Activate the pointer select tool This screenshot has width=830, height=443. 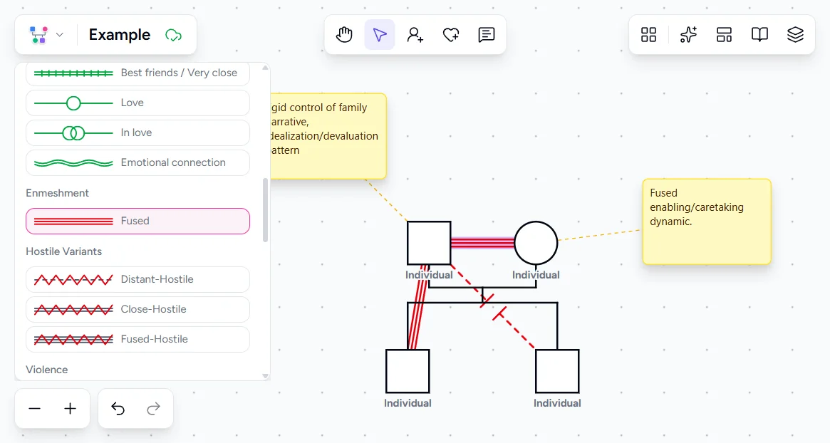[x=380, y=35]
